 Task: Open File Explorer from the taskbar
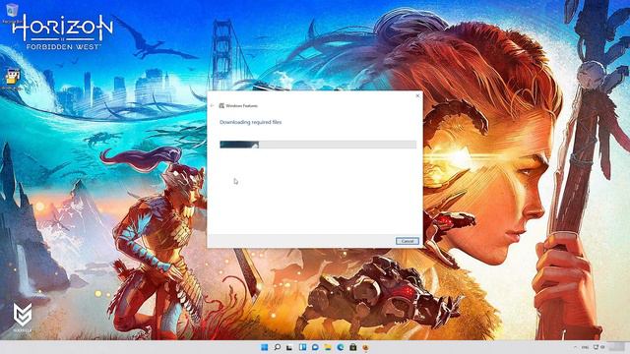(x=328, y=347)
